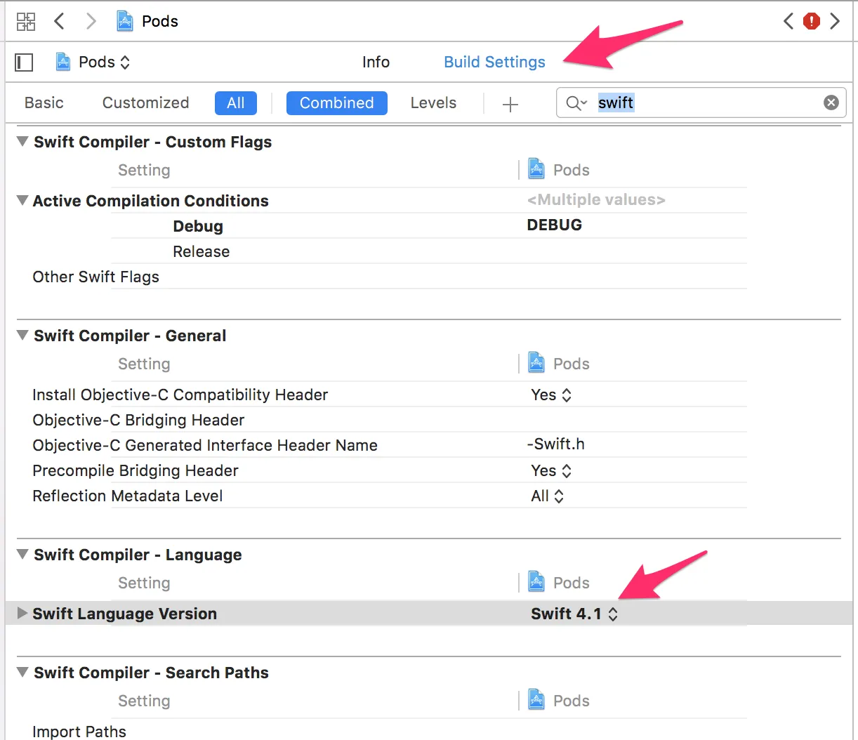Show Basic build settings

click(44, 103)
